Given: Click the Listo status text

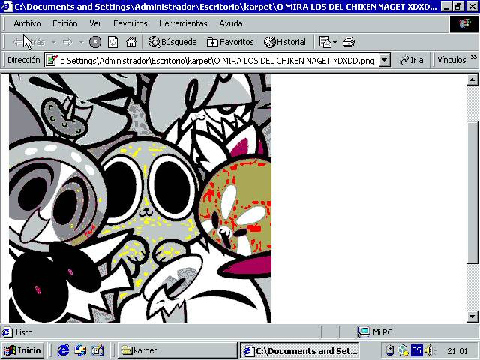Looking at the screenshot, I should tap(24, 332).
